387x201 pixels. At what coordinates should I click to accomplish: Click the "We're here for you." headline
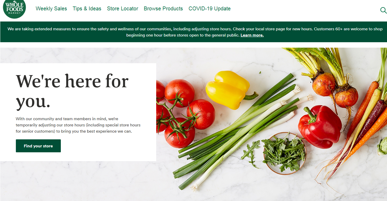(x=72, y=91)
